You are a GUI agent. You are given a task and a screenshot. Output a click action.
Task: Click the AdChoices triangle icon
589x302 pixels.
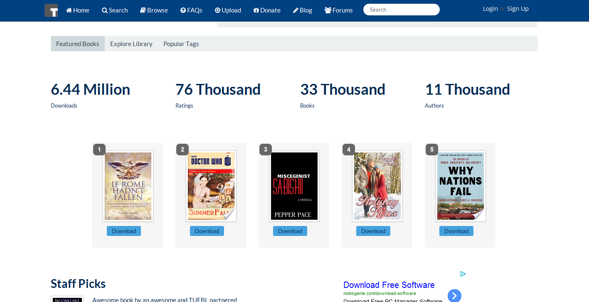[x=463, y=274]
